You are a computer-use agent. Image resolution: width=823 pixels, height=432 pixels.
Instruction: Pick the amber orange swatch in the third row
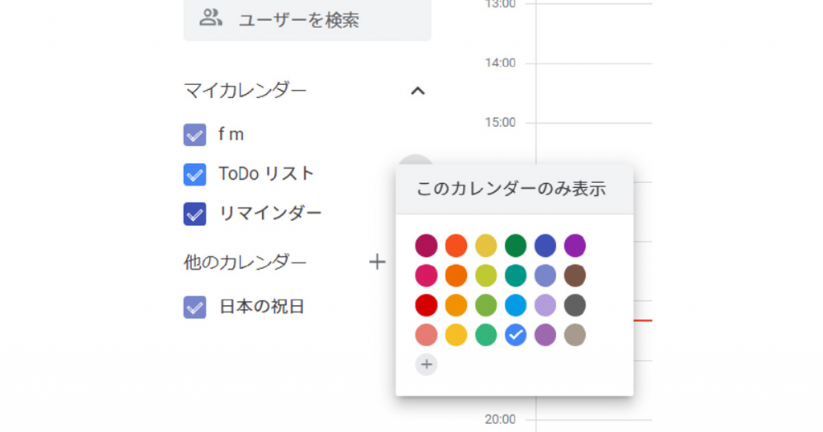click(x=457, y=305)
